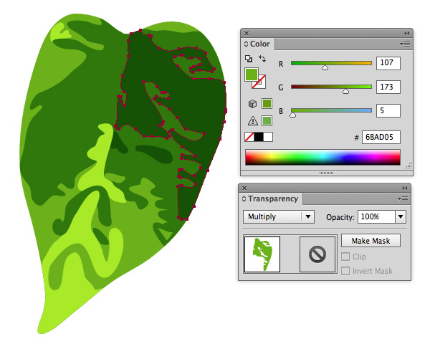430x344 pixels.
Task: Click the blending mode dropdown arrow
Action: 308,216
